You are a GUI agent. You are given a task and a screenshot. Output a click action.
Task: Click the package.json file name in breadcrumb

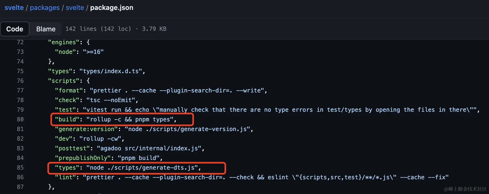point(112,8)
